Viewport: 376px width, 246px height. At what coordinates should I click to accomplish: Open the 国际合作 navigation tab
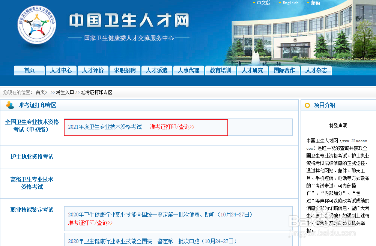[x=284, y=70]
